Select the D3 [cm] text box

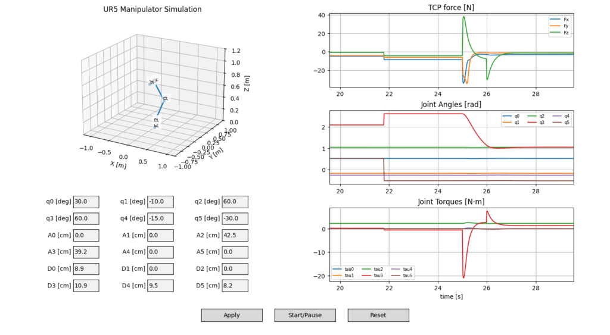86,286
